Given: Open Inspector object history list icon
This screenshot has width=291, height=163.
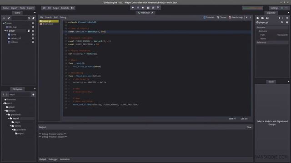Looking at the screenshot, I should pos(287,18).
